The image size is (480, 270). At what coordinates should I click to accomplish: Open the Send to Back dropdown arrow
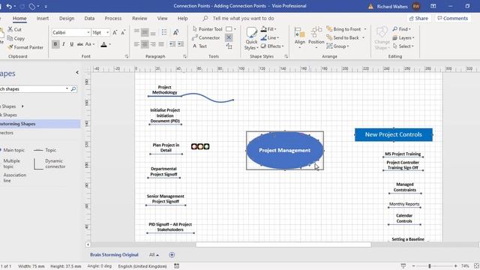click(363, 38)
